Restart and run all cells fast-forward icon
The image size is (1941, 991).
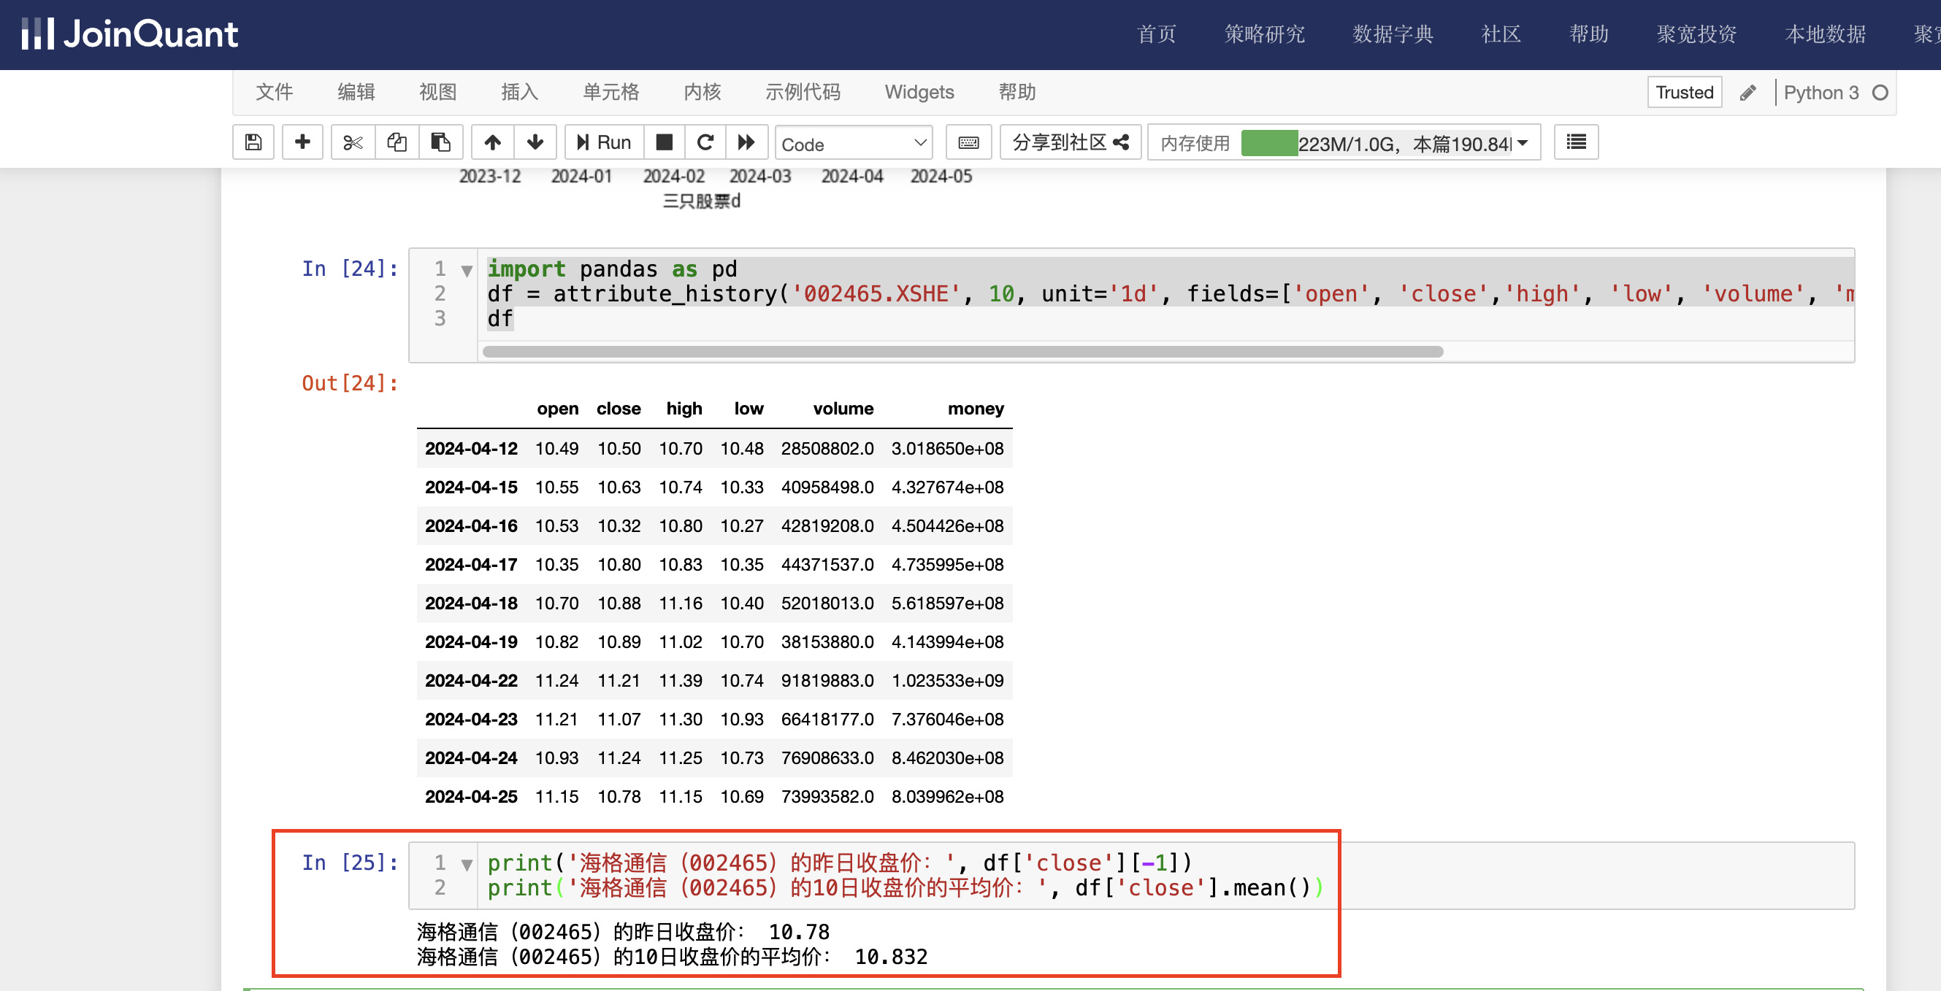click(x=746, y=142)
